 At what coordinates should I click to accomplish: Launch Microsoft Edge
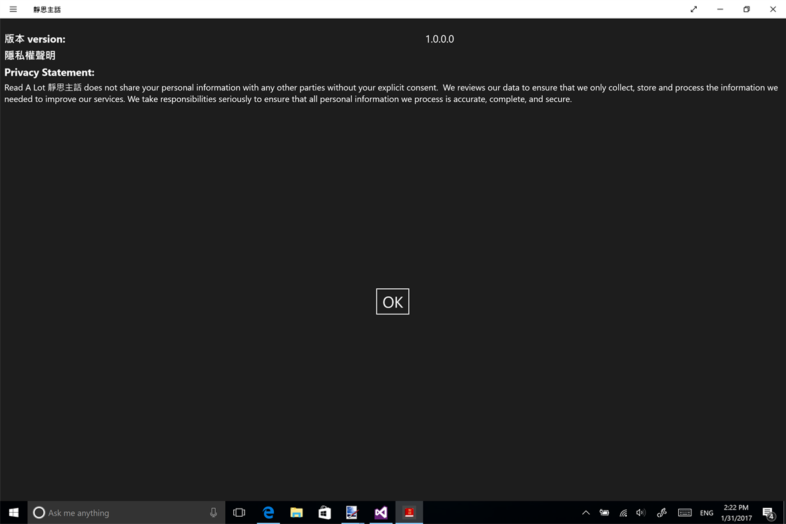[x=268, y=513]
